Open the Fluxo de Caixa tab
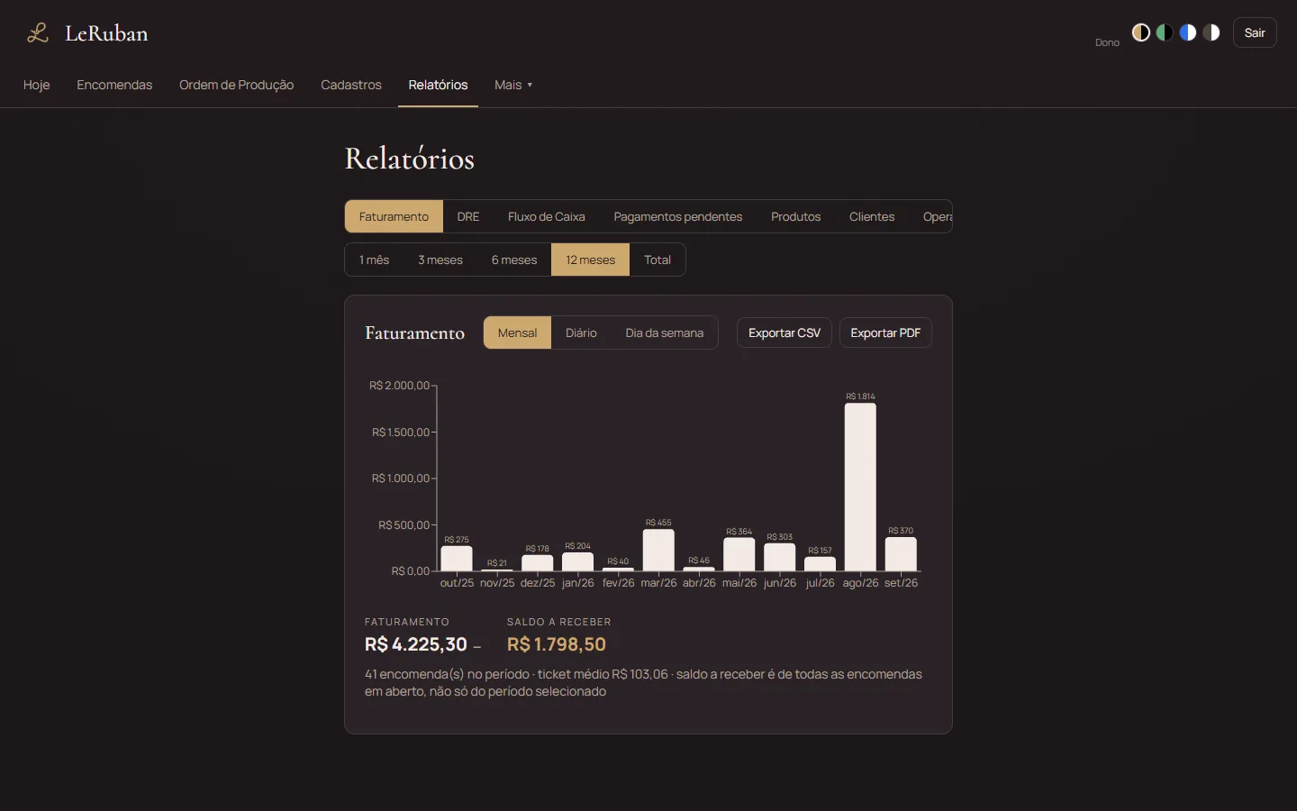The height and width of the screenshot is (811, 1297). click(x=547, y=216)
